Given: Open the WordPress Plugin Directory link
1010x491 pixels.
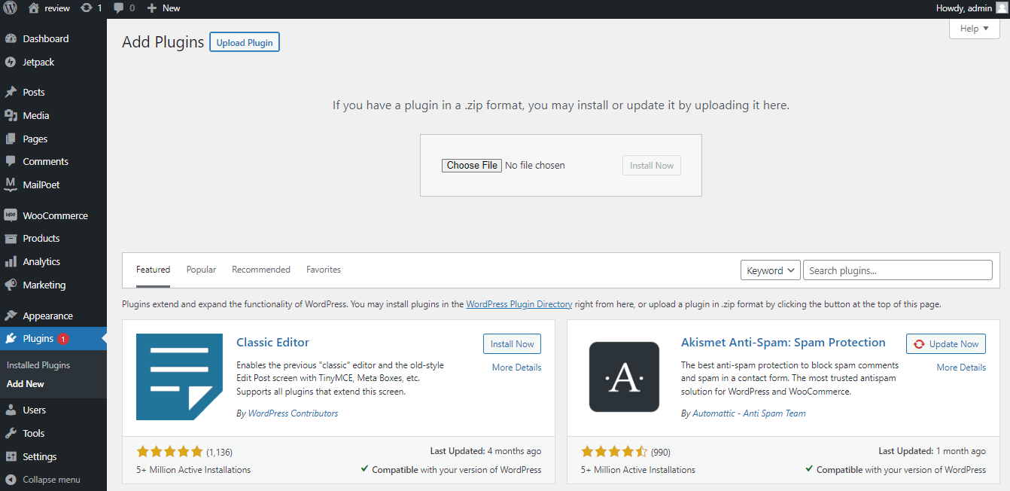Looking at the screenshot, I should [519, 304].
